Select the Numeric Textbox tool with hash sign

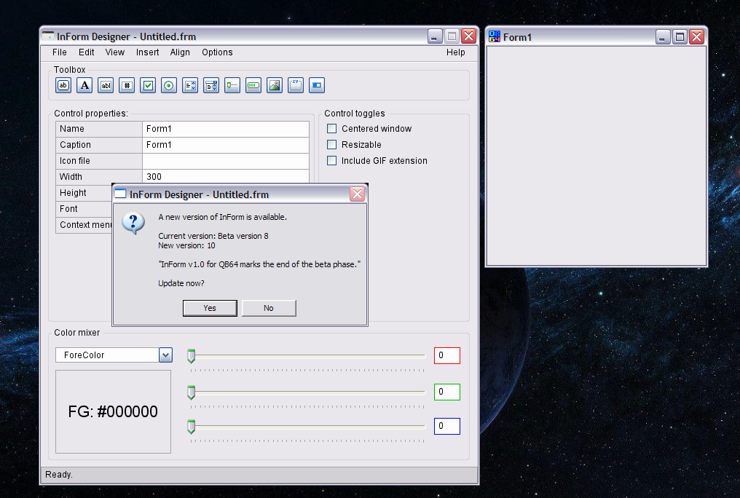coord(127,85)
